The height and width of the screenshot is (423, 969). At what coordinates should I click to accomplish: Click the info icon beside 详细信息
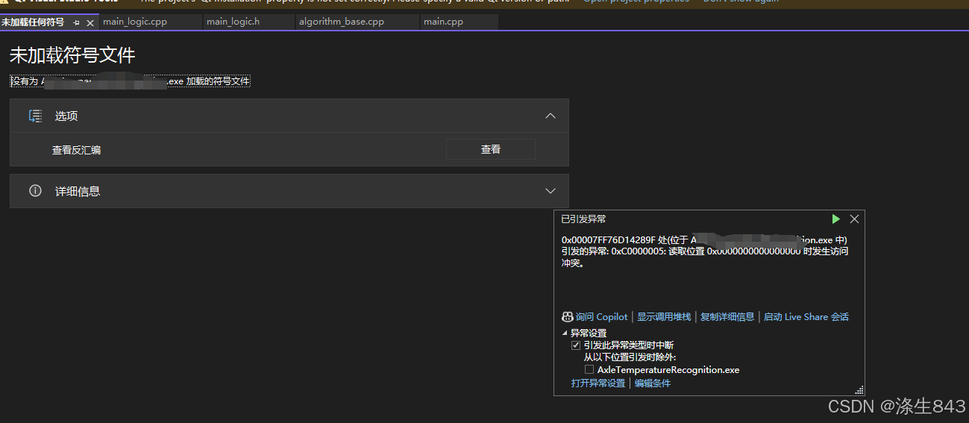35,191
